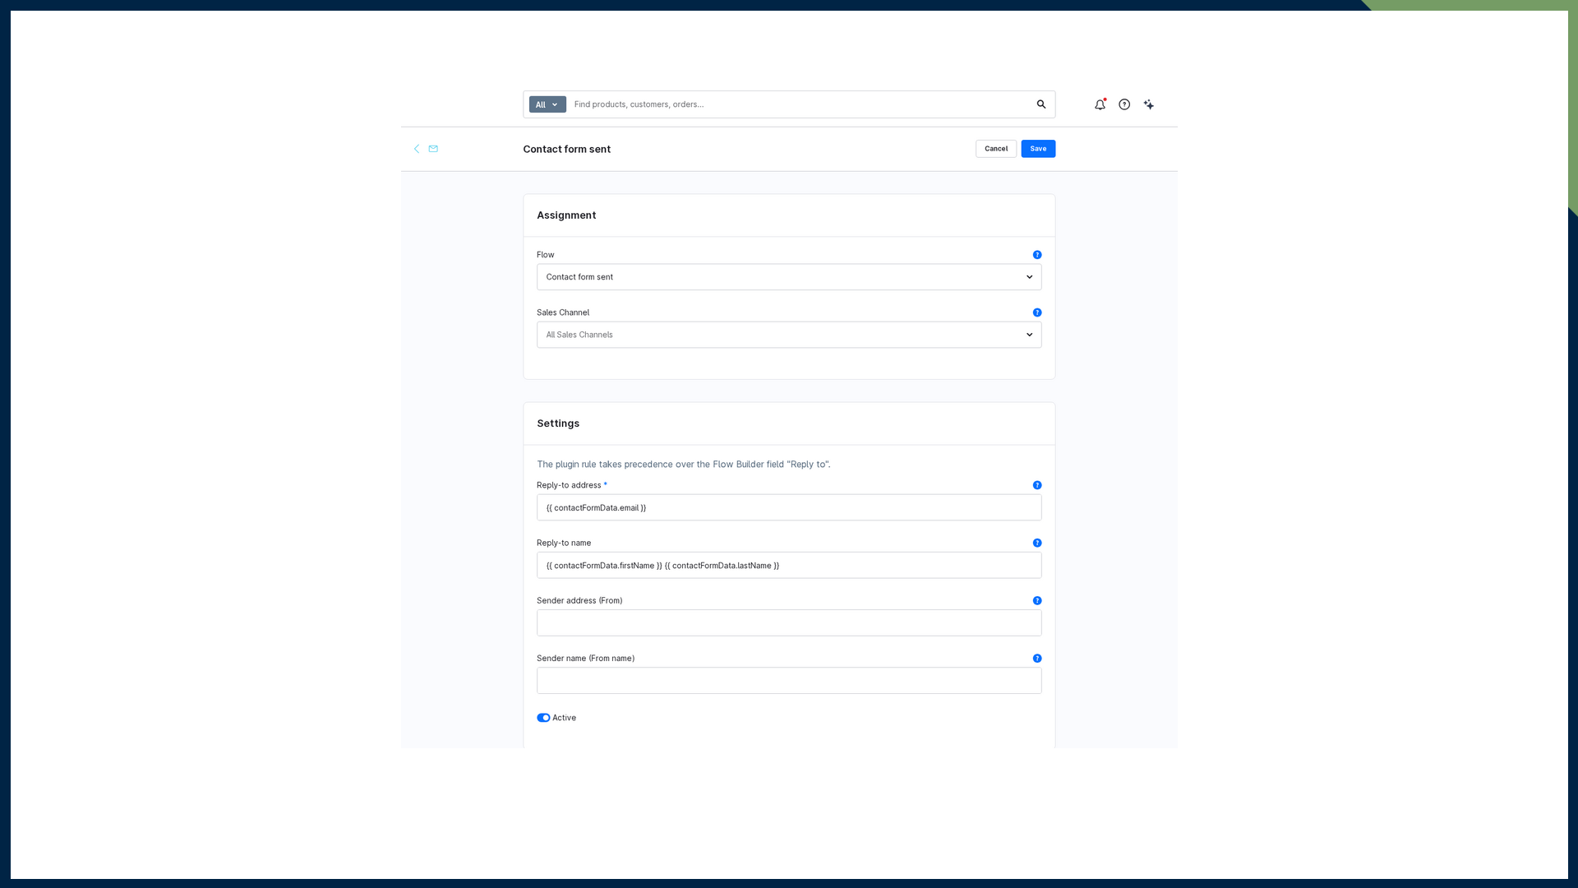Open the AI sparkle assistant icon
Viewport: 1578px width, 888px height.
tap(1149, 104)
